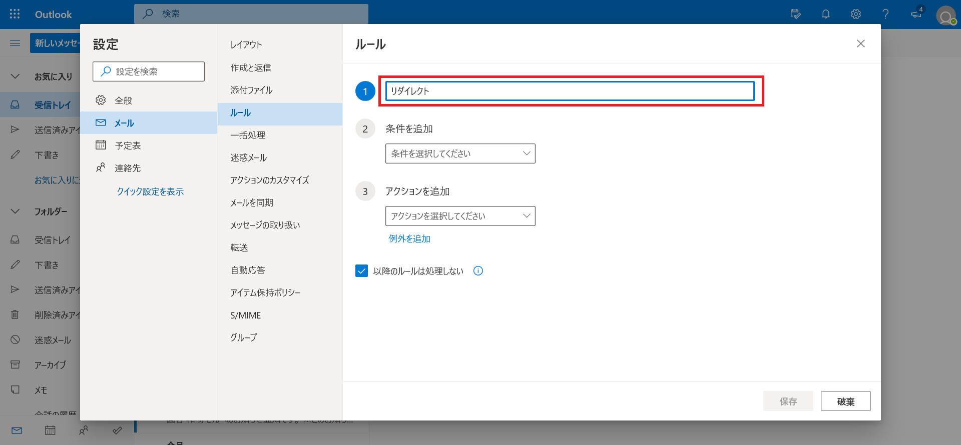The width and height of the screenshot is (961, 445).
Task: Click the 設定を検索 search box
Action: pyautogui.click(x=149, y=71)
